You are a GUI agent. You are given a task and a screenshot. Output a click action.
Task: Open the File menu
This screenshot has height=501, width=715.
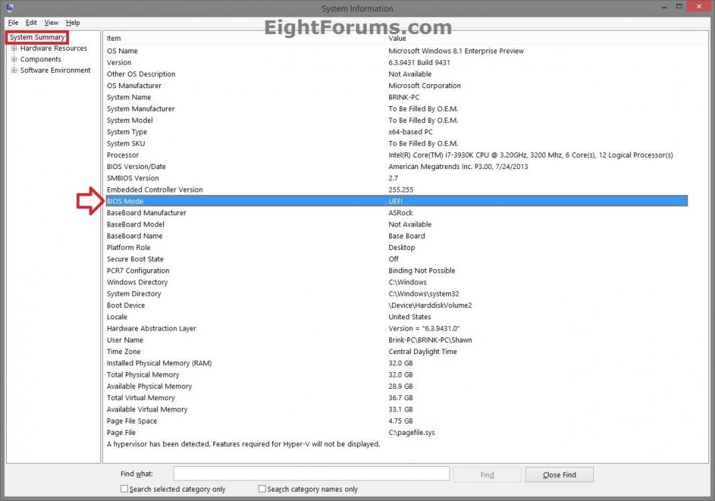(13, 23)
